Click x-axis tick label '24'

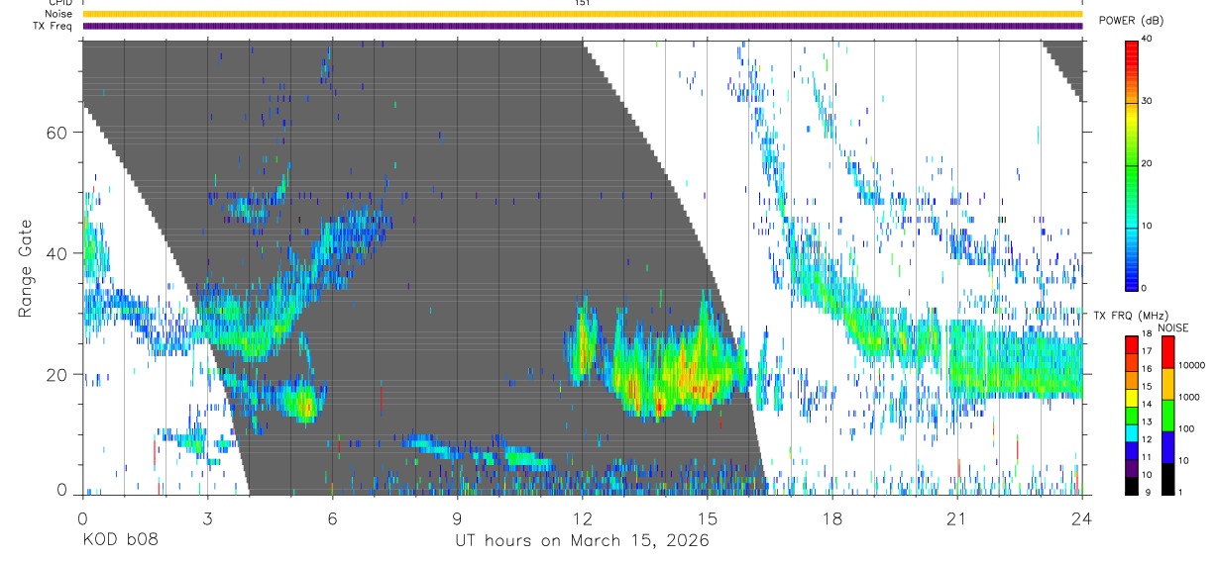(x=1082, y=517)
